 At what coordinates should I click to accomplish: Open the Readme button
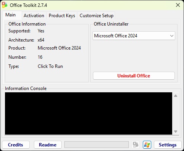pos(48,145)
